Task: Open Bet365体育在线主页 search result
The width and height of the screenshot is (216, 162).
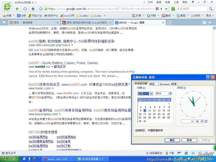Action: (x=79, y=85)
